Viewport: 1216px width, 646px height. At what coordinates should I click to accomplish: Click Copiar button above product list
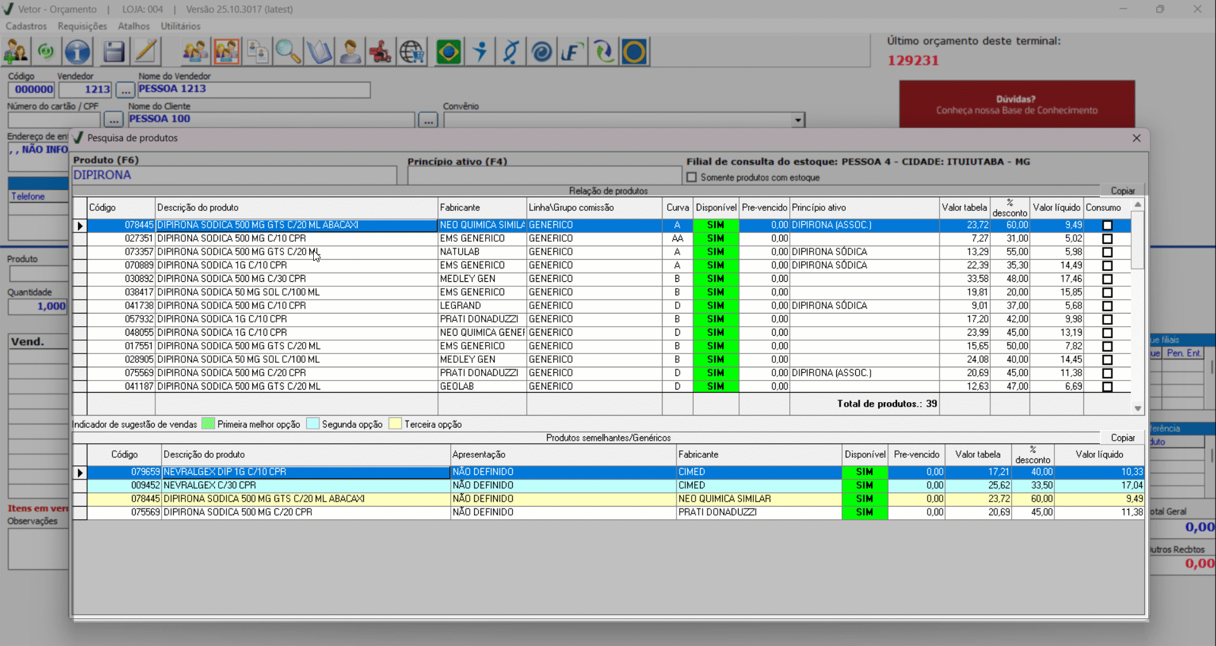click(x=1122, y=191)
